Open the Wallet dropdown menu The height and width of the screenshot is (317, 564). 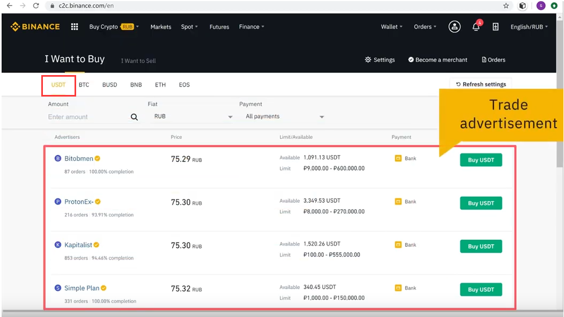point(391,27)
